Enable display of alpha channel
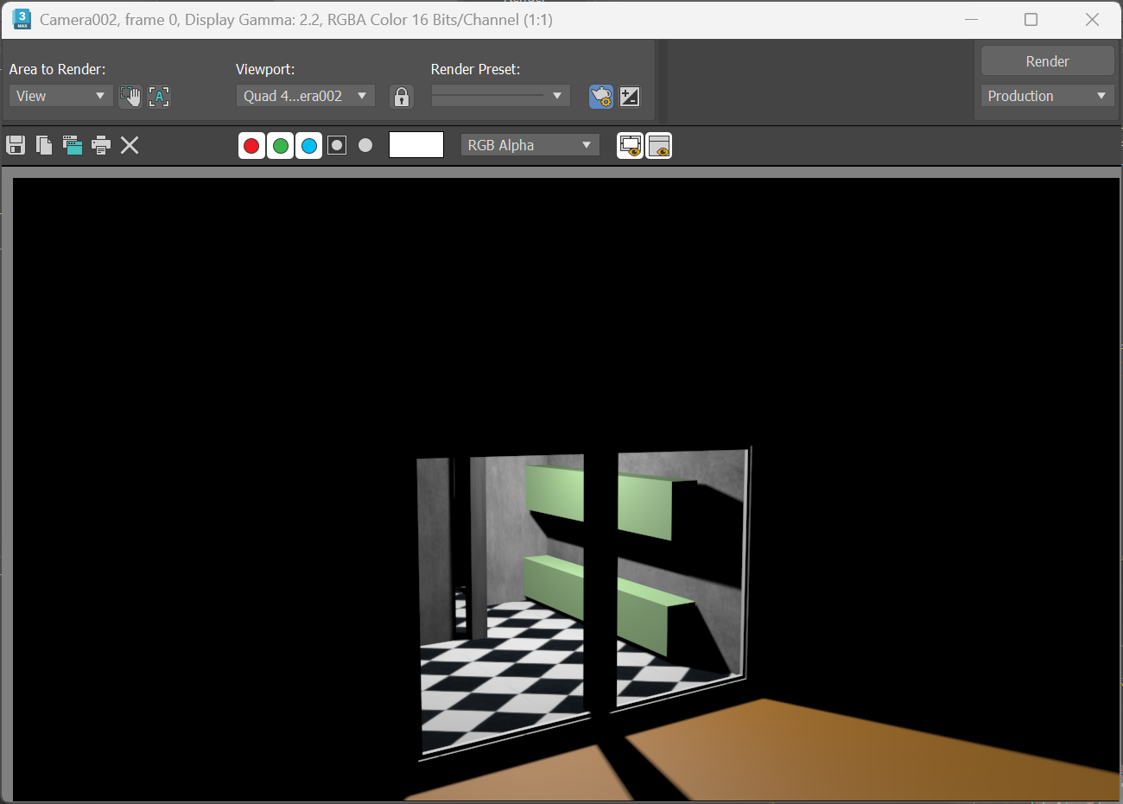 point(337,145)
